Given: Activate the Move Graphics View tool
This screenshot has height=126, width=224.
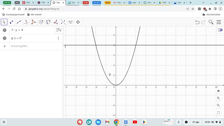Looking at the screenshot, I should pyautogui.click(x=78, y=22).
